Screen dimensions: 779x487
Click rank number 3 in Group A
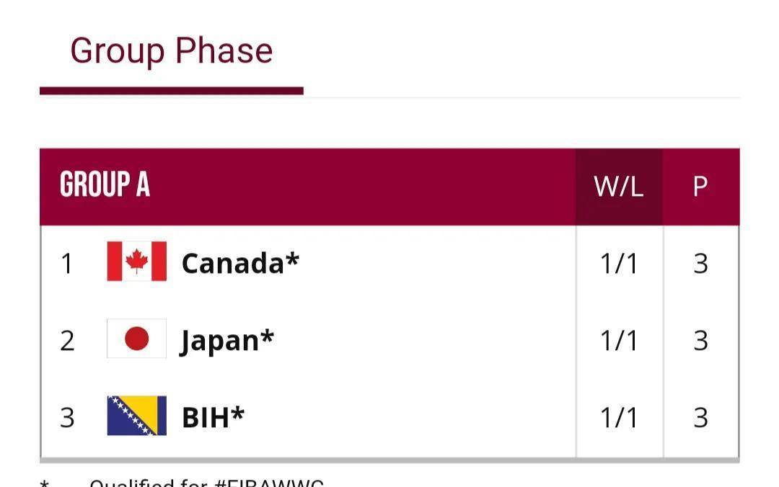tap(67, 418)
